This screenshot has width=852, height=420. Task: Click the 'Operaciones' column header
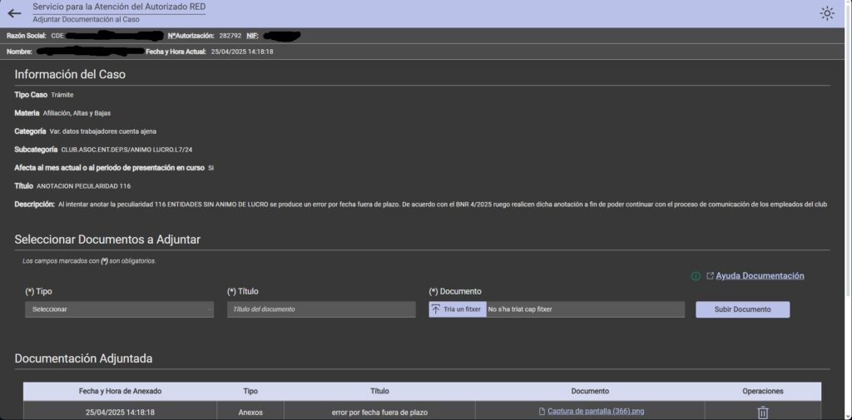tap(762, 391)
